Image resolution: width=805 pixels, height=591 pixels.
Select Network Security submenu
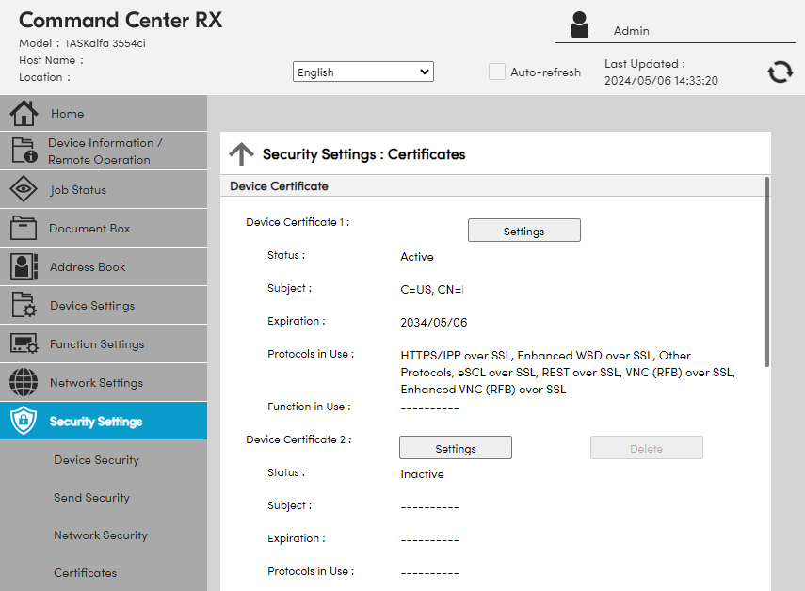tap(101, 535)
